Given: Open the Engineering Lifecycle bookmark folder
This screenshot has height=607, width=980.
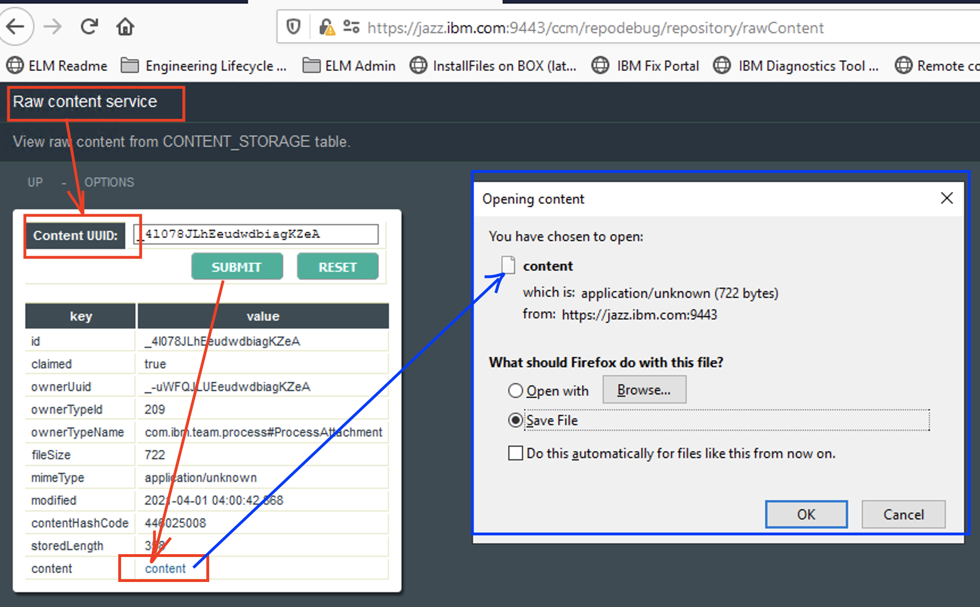Looking at the screenshot, I should coord(204,66).
